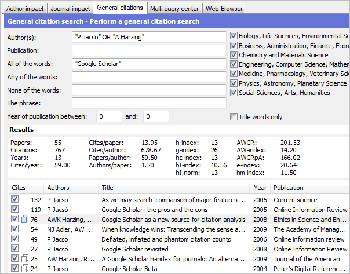Image resolution: width=350 pixels, height=274 pixels.
Task: Click the Citations value 767
Action: pyautogui.click(x=60, y=150)
